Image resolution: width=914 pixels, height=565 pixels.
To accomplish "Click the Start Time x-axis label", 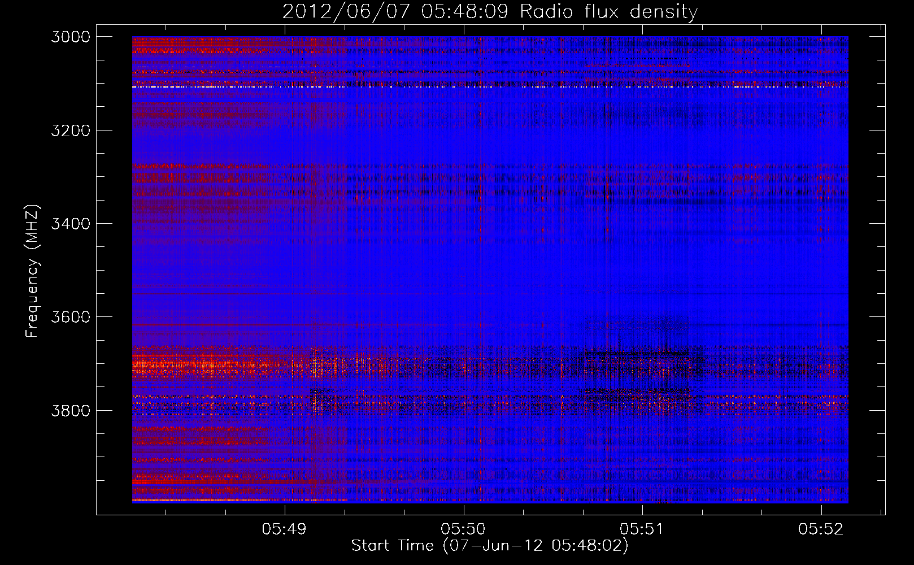I will tap(490, 546).
